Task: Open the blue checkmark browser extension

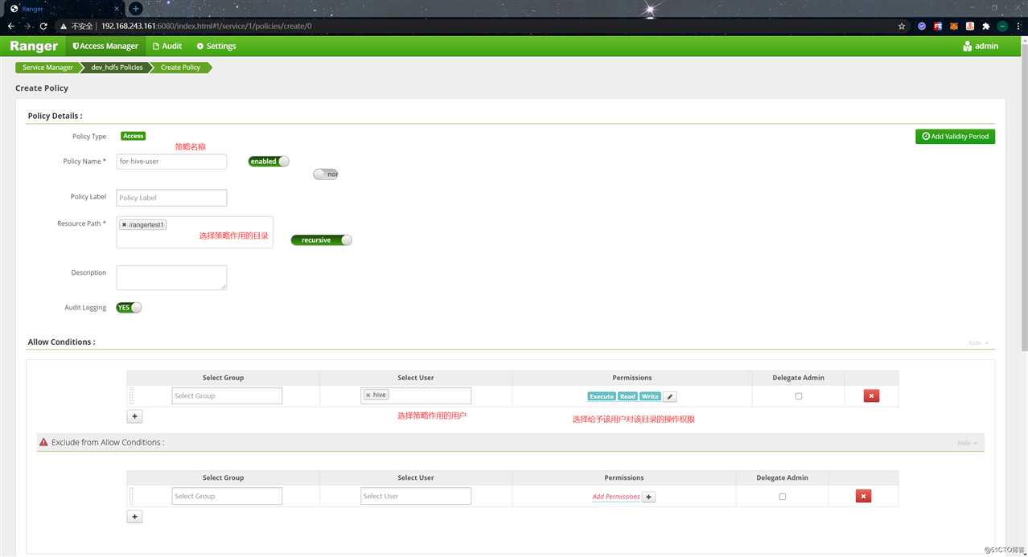Action: click(922, 26)
